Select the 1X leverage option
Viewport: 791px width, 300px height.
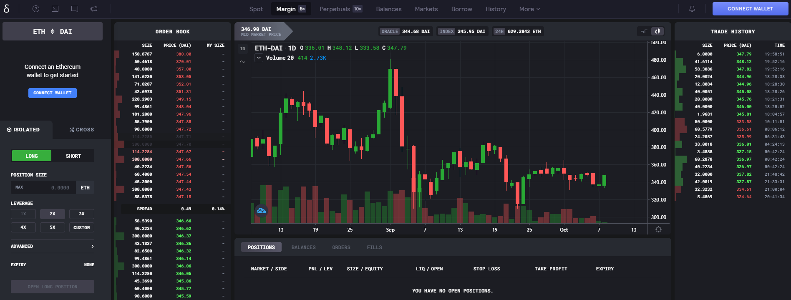click(23, 214)
